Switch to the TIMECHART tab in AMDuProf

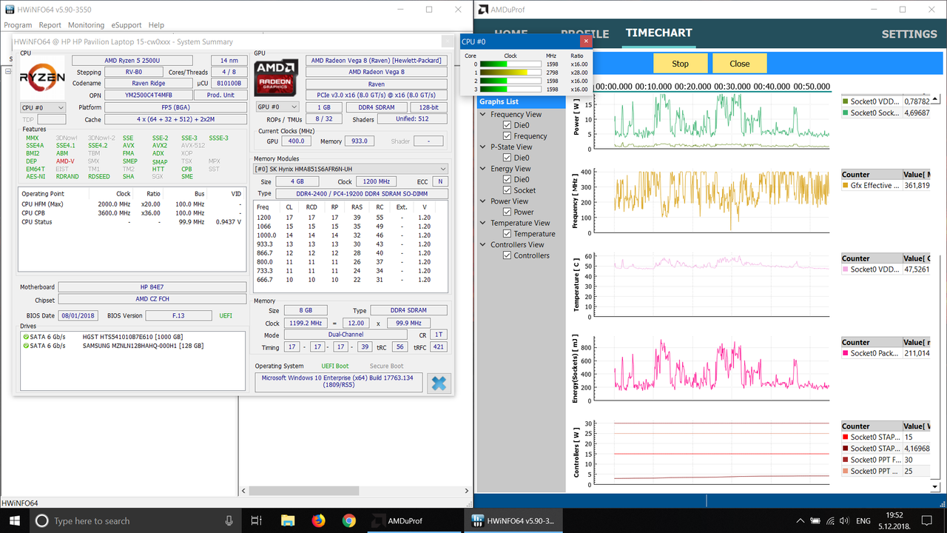(x=658, y=33)
